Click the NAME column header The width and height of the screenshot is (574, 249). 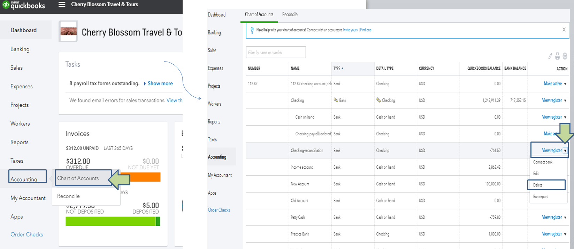click(295, 69)
